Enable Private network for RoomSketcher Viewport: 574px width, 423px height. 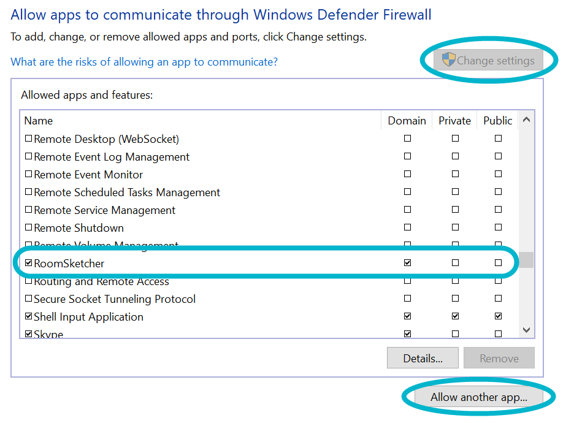click(x=455, y=263)
